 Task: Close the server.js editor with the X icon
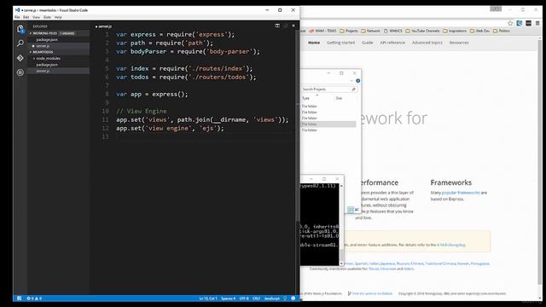click(293, 26)
